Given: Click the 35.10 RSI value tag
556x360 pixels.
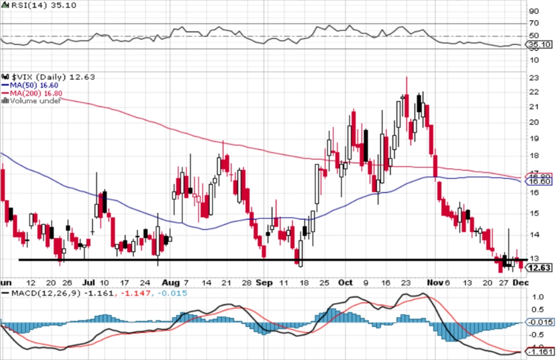Looking at the screenshot, I should tap(539, 45).
